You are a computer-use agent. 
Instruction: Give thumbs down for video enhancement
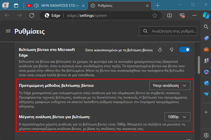[171, 50]
